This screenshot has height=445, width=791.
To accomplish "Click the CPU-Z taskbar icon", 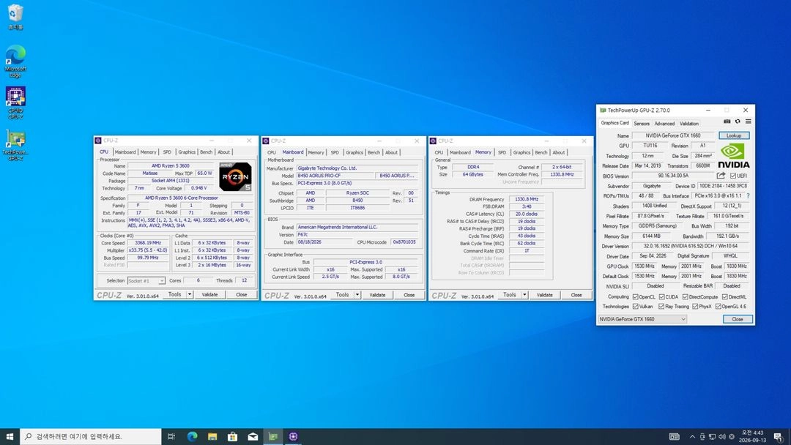I will 293,436.
